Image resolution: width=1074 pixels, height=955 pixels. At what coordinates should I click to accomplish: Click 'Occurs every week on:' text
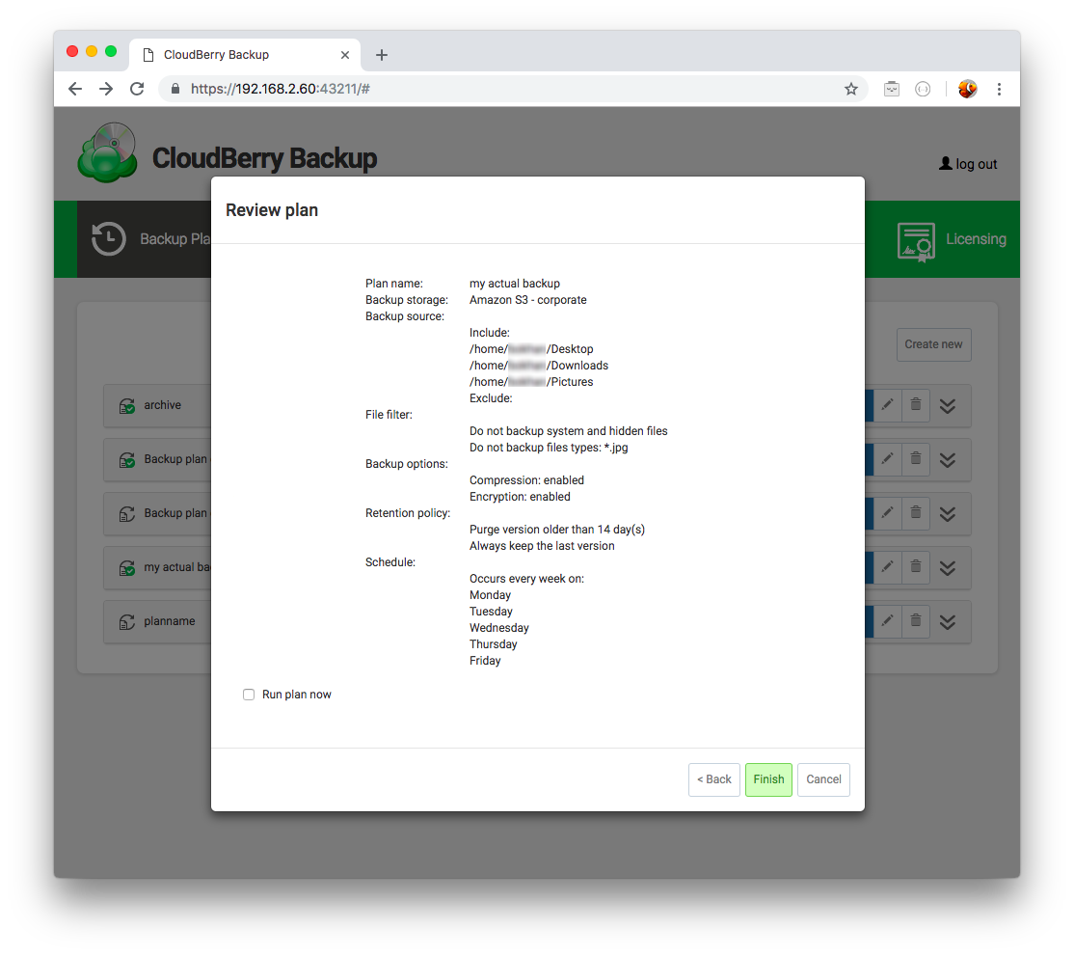(526, 579)
